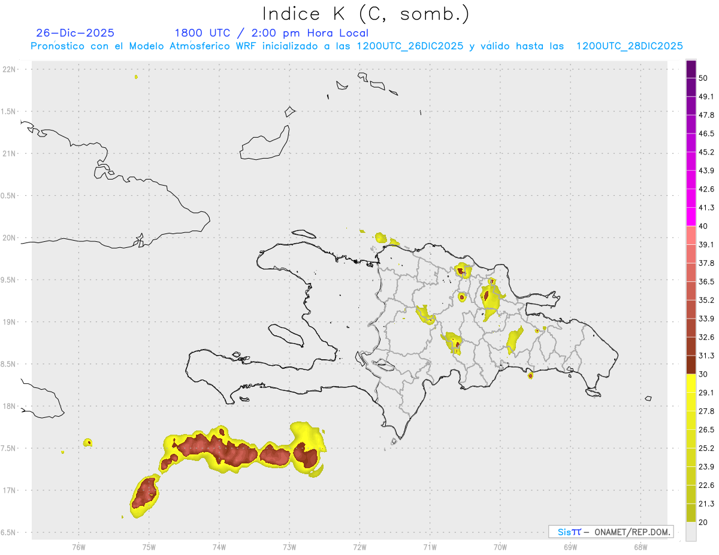The height and width of the screenshot is (555, 719).
Task: Click the "Indice K (C, somb.)" chart title
Action: tap(366, 14)
